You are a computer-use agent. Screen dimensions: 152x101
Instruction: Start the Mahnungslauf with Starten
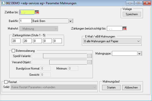[111, 87]
